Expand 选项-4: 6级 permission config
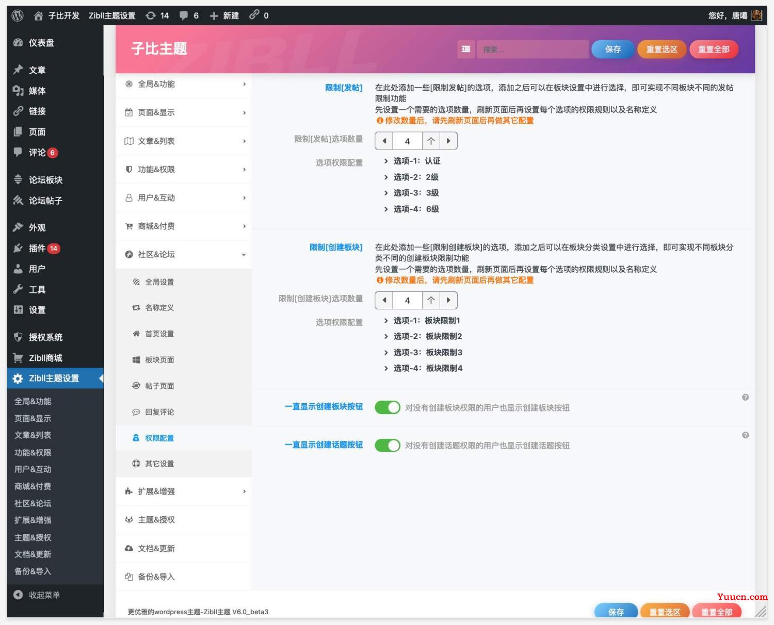Image resolution: width=774 pixels, height=625 pixels. point(411,209)
